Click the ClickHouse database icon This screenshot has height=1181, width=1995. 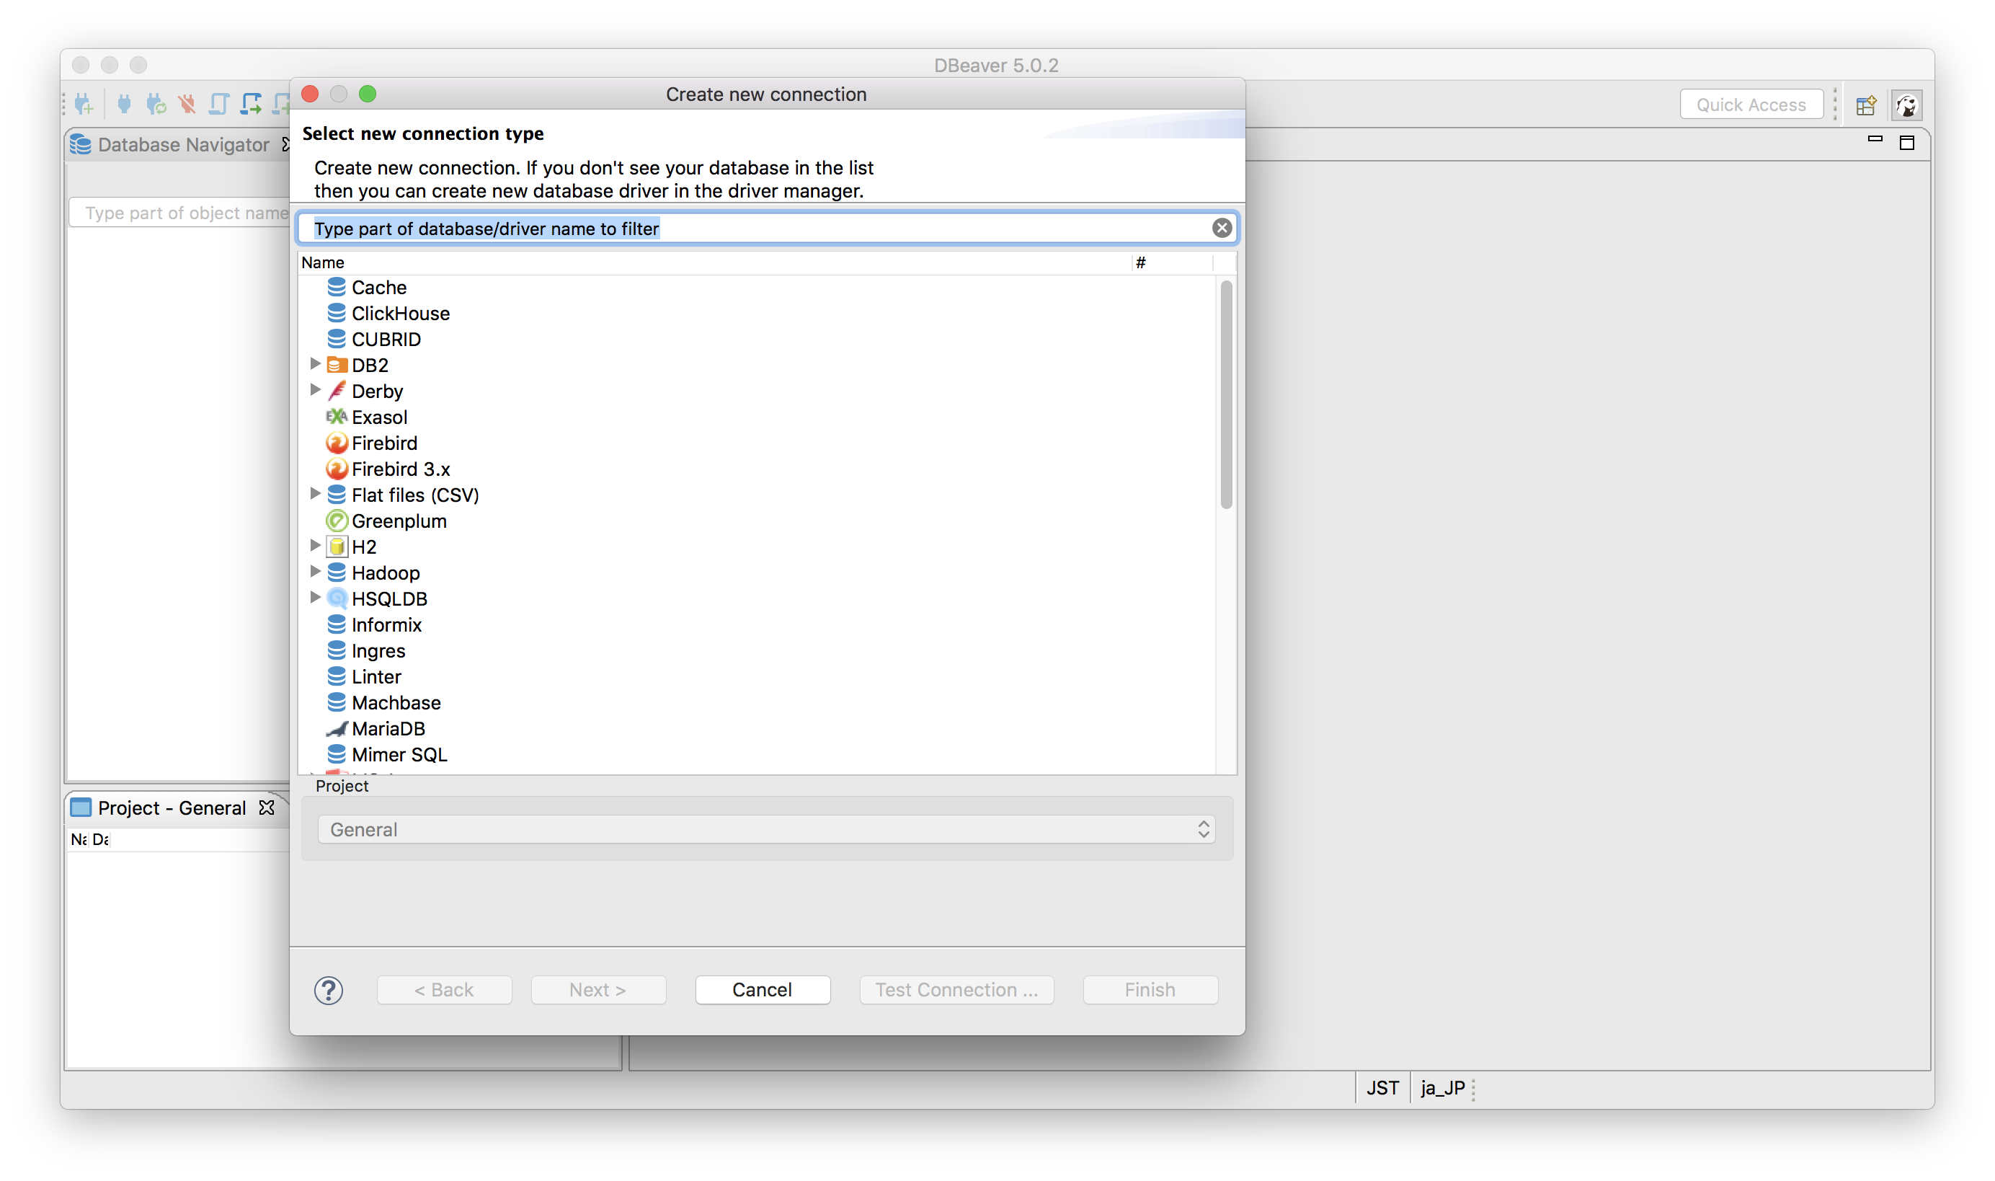pos(337,313)
